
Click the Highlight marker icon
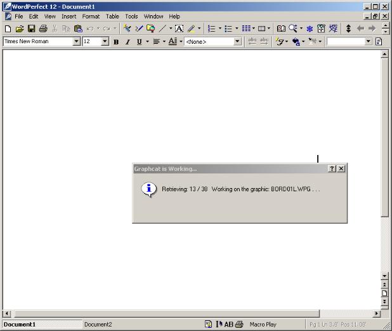192,29
